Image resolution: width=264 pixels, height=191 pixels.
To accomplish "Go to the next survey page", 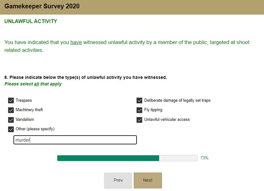I will click(x=148, y=180).
